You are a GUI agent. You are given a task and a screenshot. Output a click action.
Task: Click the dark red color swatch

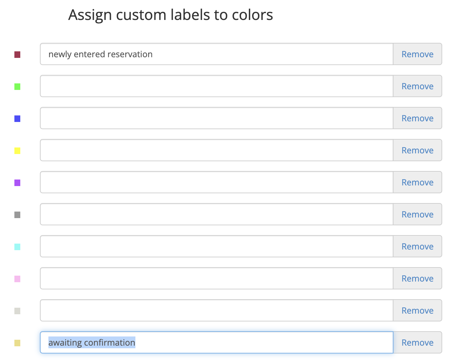pyautogui.click(x=17, y=55)
